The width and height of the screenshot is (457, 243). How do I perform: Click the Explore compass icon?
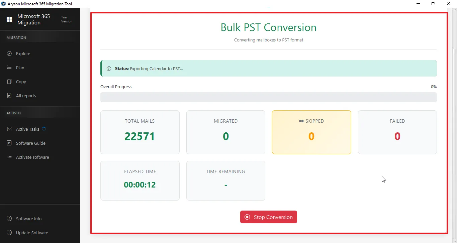pyautogui.click(x=9, y=53)
